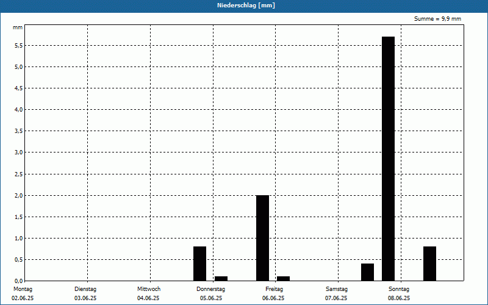Image resolution: width=488 pixels, height=305 pixels.
Task: Click the 'mm' unit label on the y-axis
Action: [x=18, y=27]
